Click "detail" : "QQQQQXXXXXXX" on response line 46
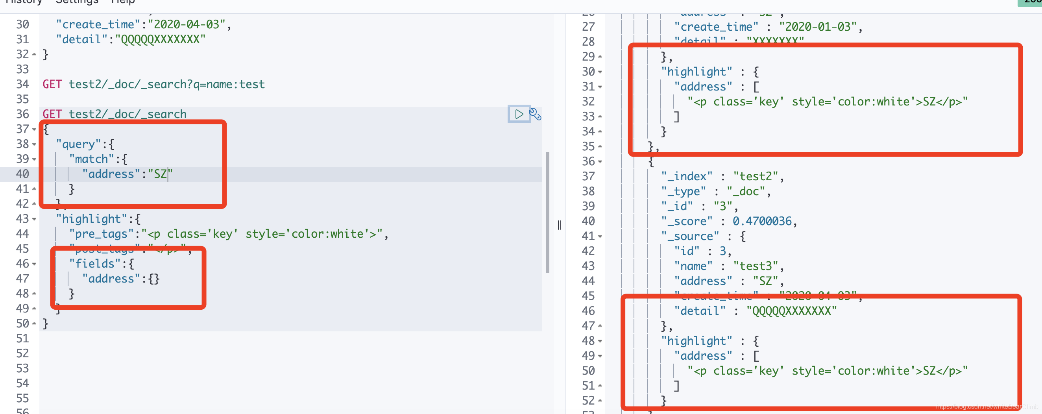This screenshot has width=1042, height=414. (x=755, y=311)
